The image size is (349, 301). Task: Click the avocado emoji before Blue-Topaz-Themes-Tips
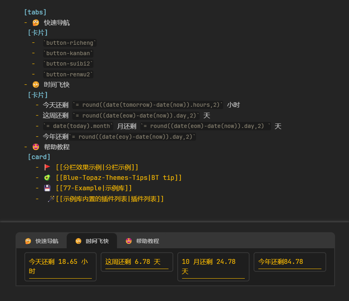pyautogui.click(x=48, y=177)
